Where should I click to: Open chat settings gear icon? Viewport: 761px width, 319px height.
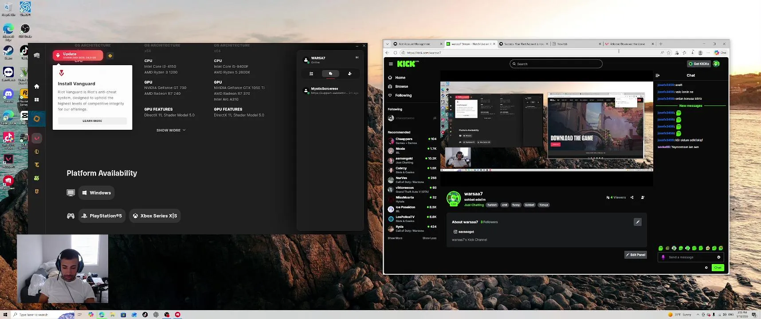point(706,268)
